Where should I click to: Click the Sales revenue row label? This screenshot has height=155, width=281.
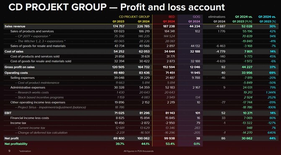click(15, 26)
